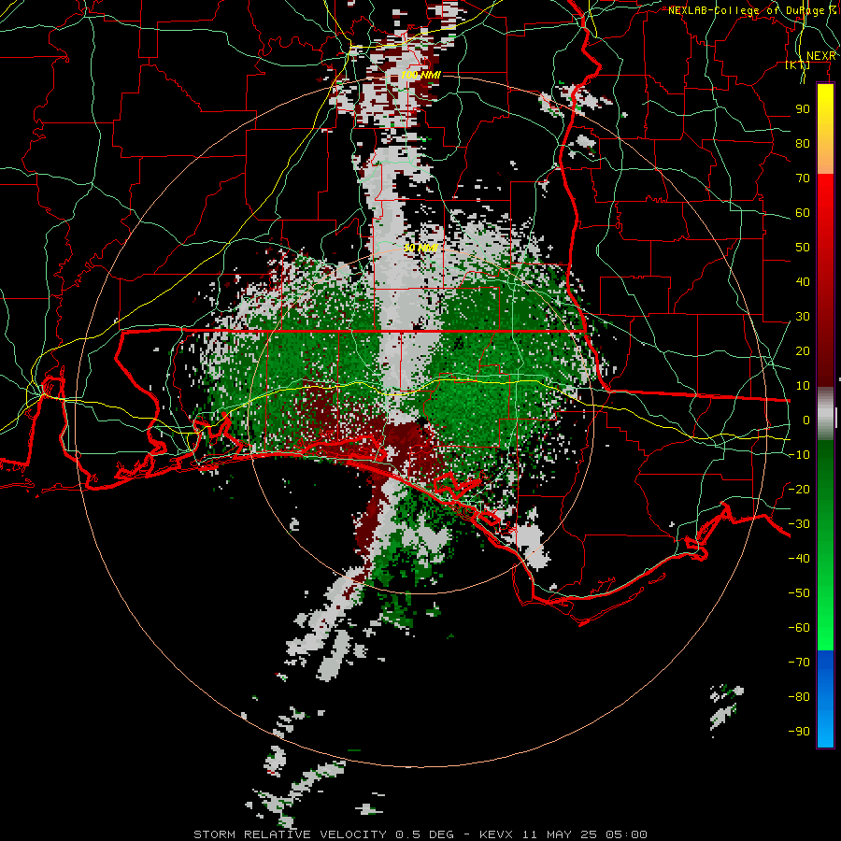Viewport: 841px width, 841px height.
Task: Click the -20 knot scale label
Action: 799,489
